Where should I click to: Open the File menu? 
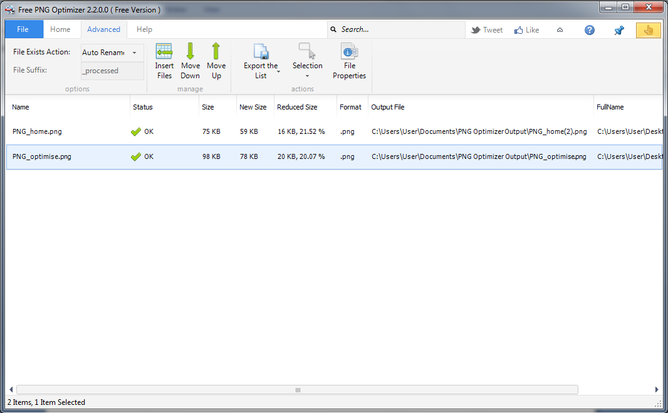coord(23,29)
